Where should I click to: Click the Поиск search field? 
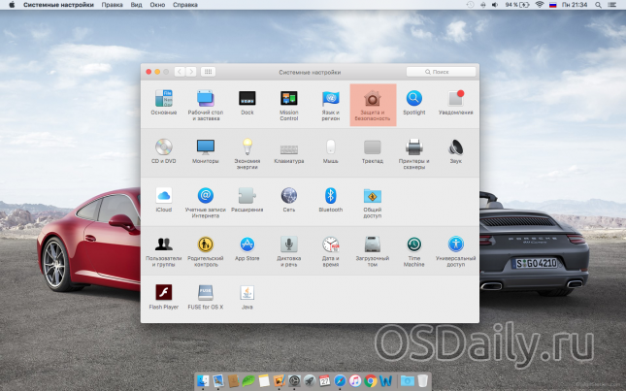[x=442, y=72]
